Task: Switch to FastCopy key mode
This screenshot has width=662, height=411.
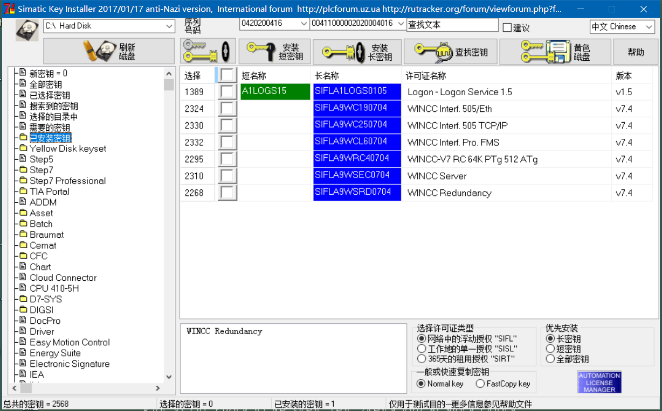Action: [x=480, y=384]
